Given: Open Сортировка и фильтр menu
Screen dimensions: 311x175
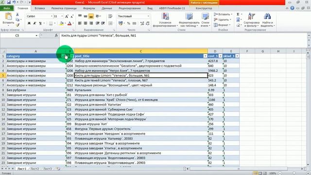Looking at the screenshot, I should (252, 20).
